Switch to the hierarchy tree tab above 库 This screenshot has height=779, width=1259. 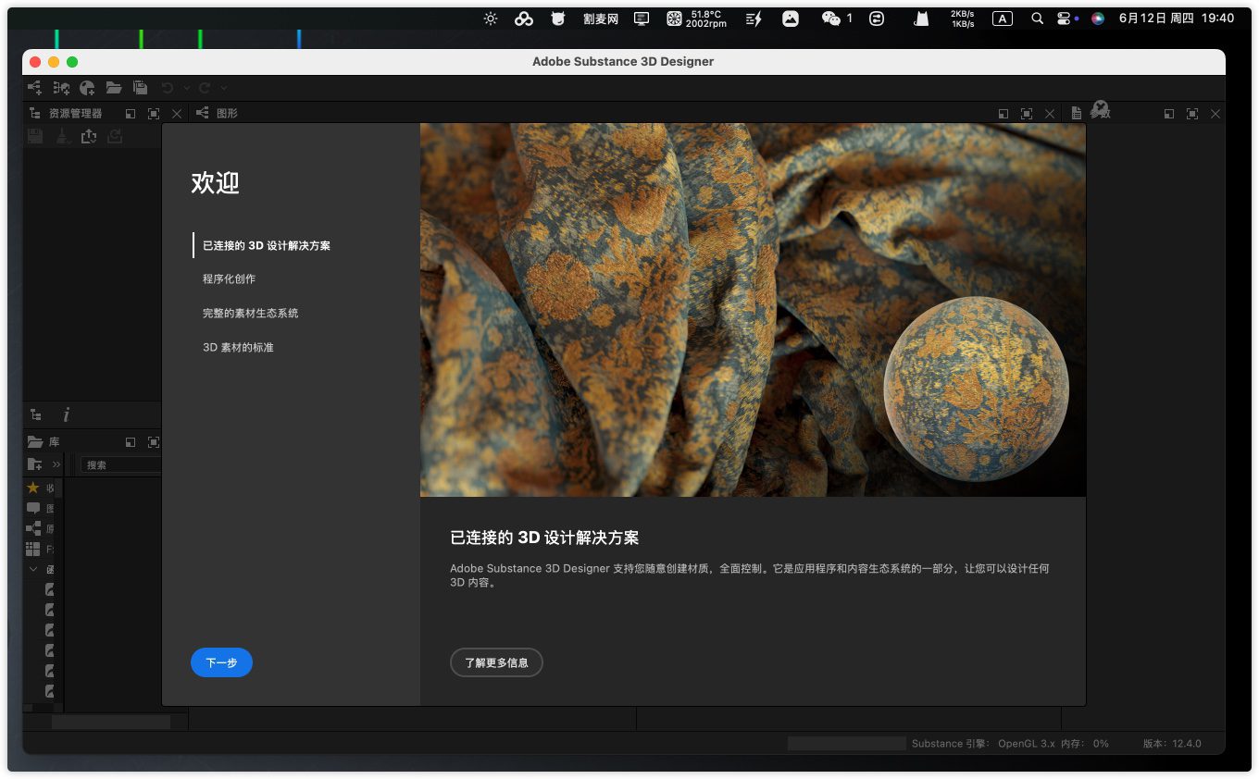(36, 415)
